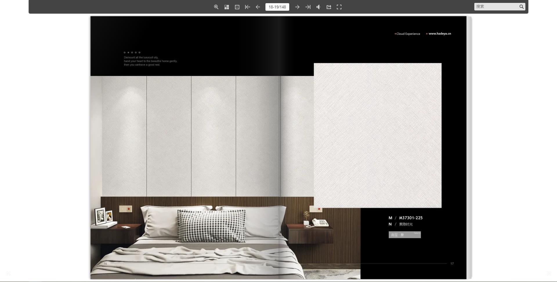Click the white textured material swatch

tap(377, 135)
